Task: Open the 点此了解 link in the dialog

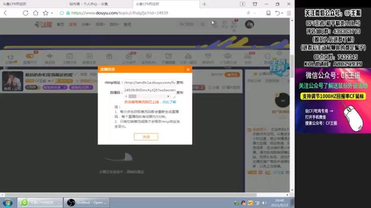Action: (x=169, y=102)
